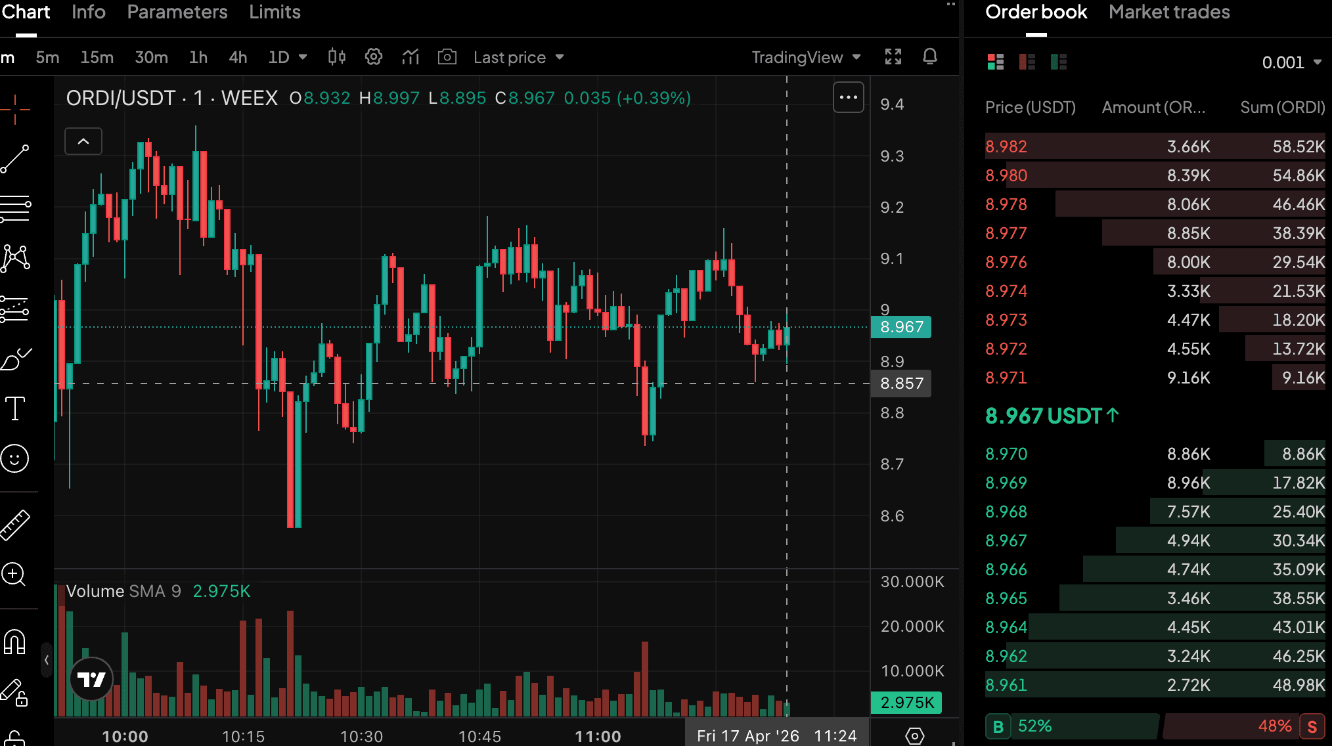Expand the drawing toolbar side arrow
Image resolution: width=1332 pixels, height=746 pixels.
[x=47, y=660]
